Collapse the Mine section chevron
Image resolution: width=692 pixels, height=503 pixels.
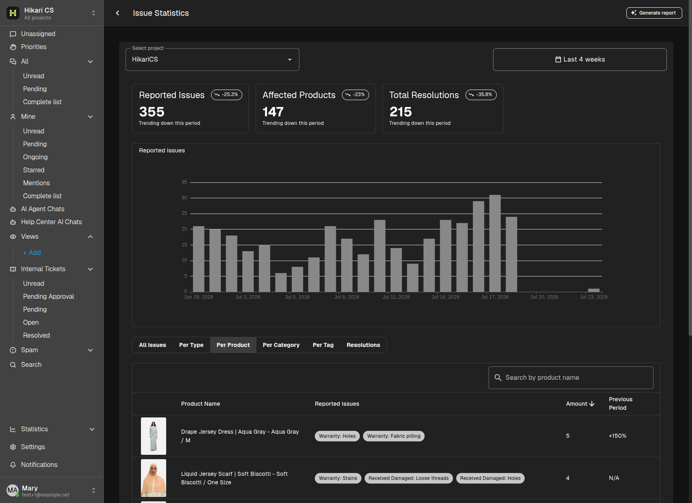pos(90,117)
